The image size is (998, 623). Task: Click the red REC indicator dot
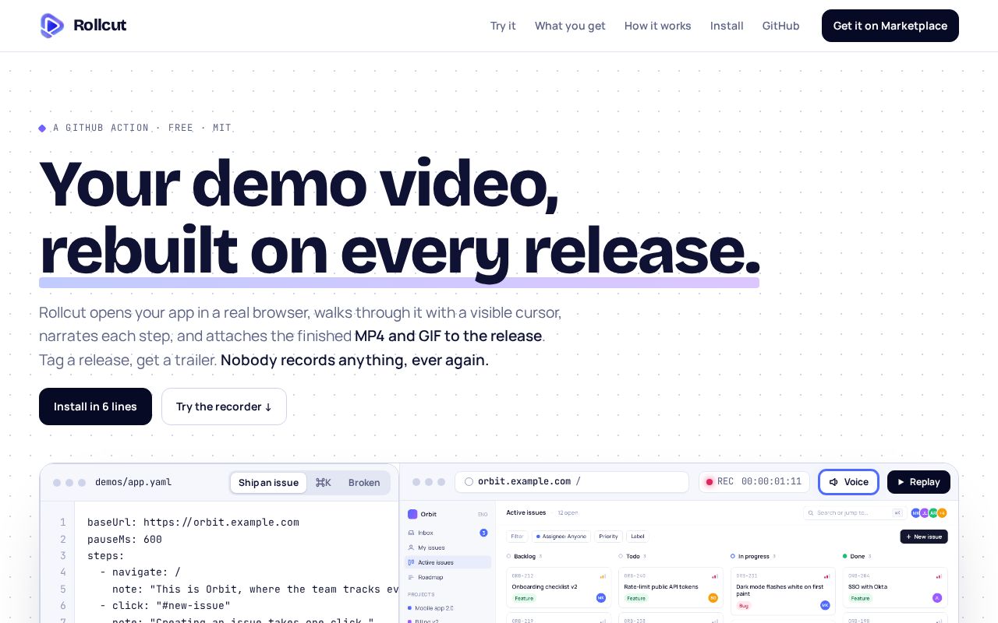(x=710, y=482)
